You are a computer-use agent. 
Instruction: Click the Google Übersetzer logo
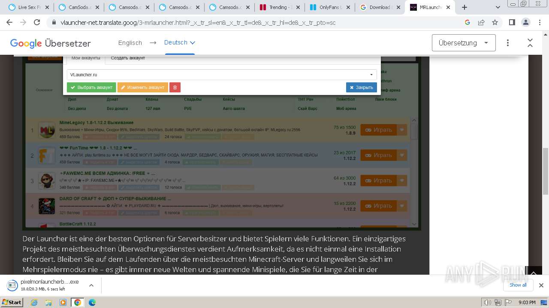pyautogui.click(x=50, y=43)
